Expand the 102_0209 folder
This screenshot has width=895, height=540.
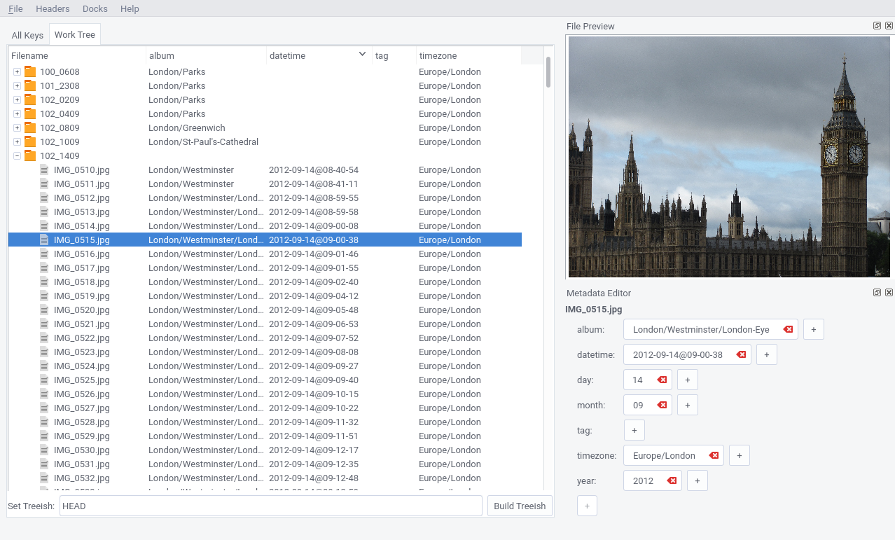(17, 99)
